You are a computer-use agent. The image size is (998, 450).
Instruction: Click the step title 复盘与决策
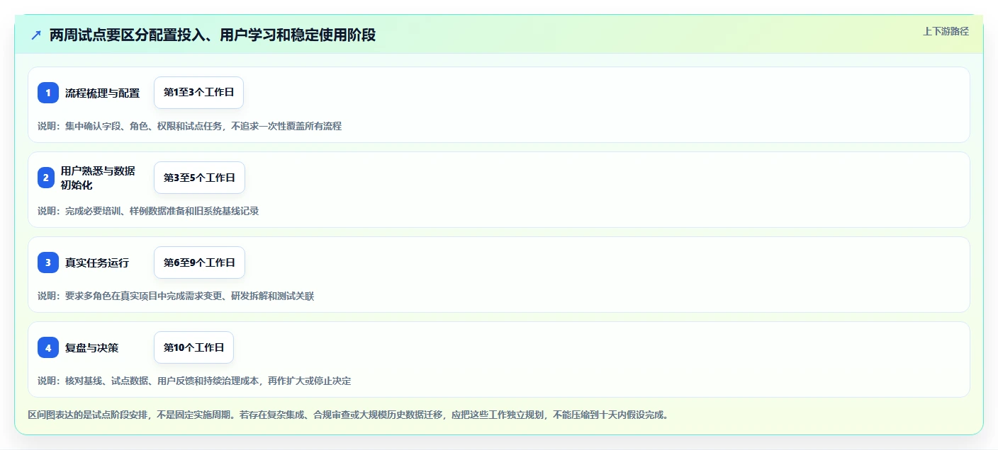(x=92, y=347)
